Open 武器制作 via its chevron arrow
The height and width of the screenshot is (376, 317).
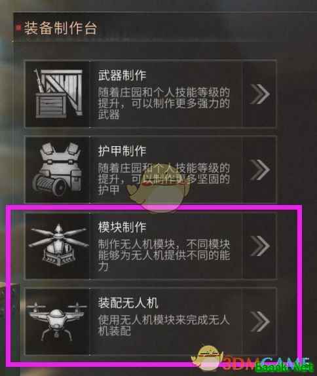(259, 94)
